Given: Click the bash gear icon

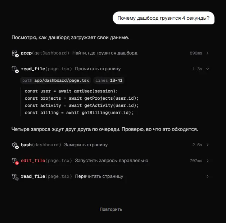Looking at the screenshot, I should click(x=15, y=145).
